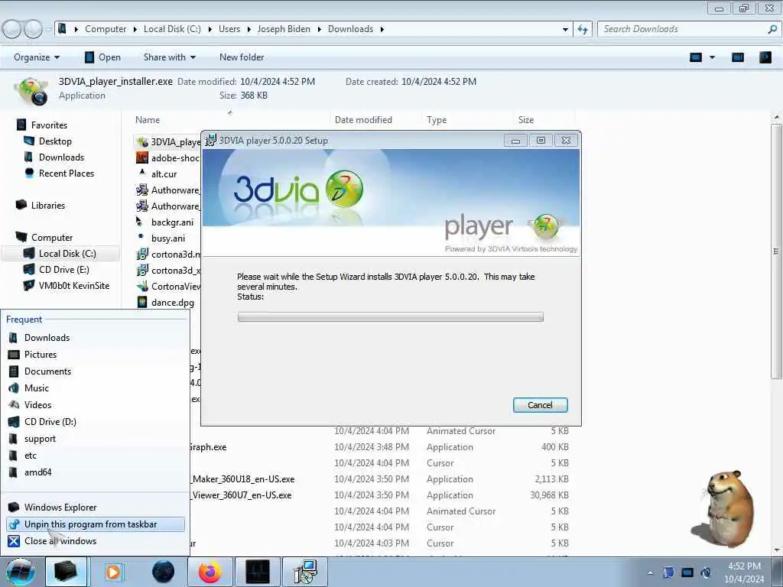Open the Start menu orb
Image resolution: width=783 pixels, height=587 pixels.
(x=20, y=572)
